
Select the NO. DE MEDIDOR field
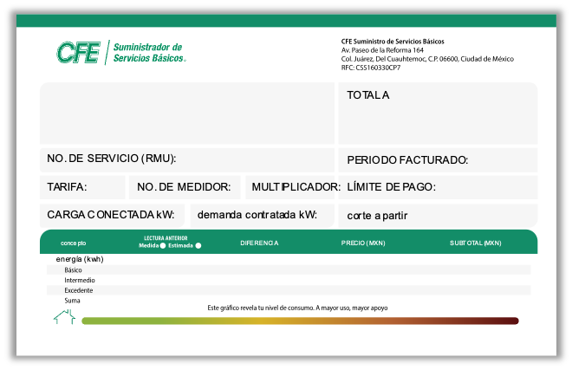pos(185,187)
